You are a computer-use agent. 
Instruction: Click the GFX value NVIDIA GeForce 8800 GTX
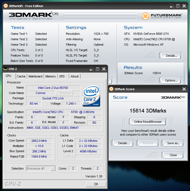151,34
